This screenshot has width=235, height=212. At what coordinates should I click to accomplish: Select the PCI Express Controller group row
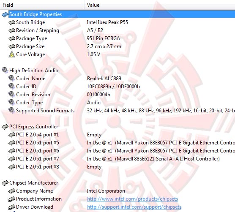[x=34, y=127]
